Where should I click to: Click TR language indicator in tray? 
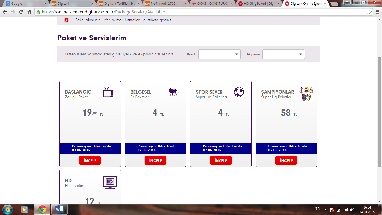click(x=318, y=209)
